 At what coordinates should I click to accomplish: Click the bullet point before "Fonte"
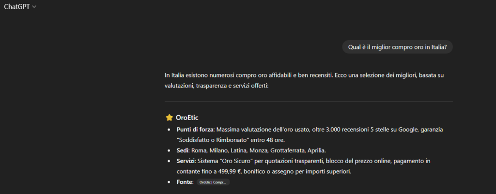(x=169, y=182)
